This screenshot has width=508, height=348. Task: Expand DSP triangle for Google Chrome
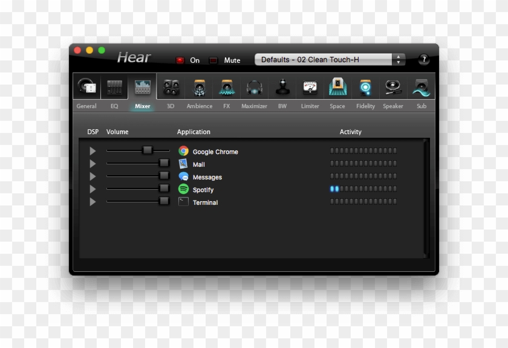(93, 151)
